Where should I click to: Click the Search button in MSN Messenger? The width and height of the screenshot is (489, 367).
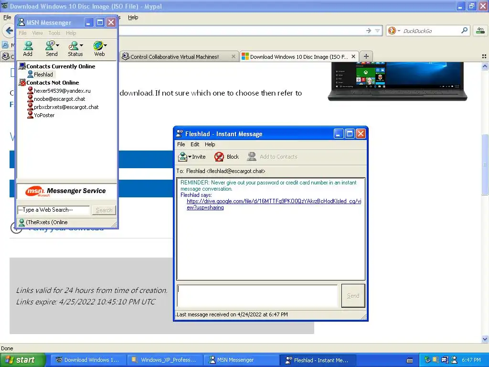pyautogui.click(x=104, y=210)
